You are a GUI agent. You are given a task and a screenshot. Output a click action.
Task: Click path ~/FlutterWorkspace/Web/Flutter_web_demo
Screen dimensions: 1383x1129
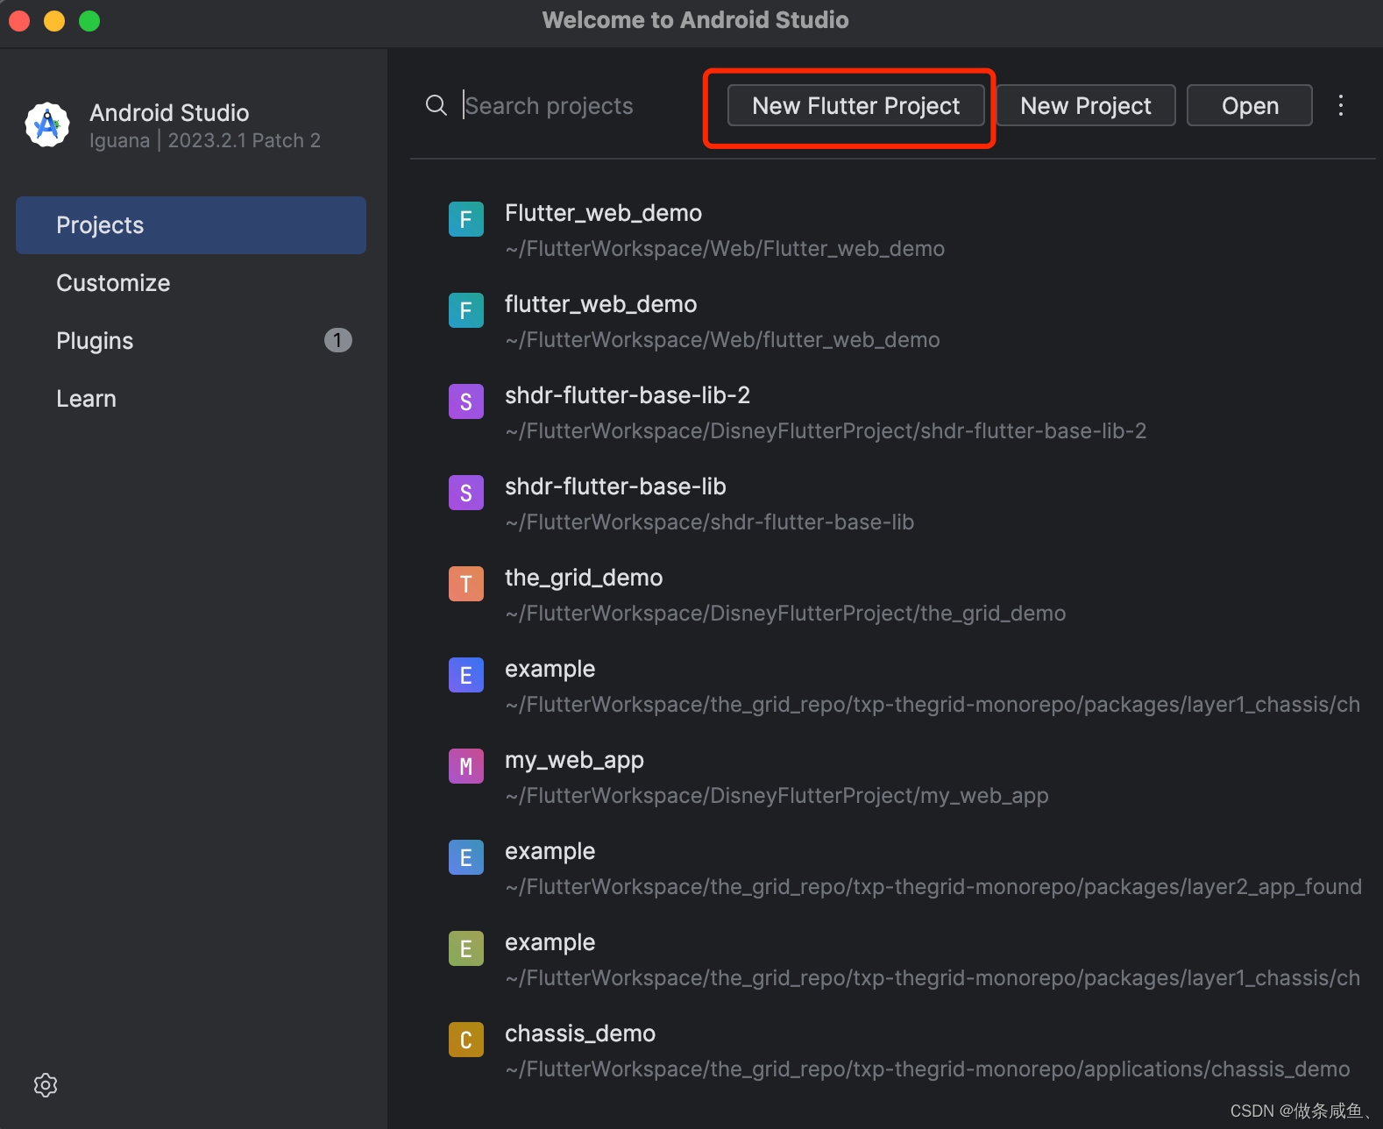coord(725,249)
